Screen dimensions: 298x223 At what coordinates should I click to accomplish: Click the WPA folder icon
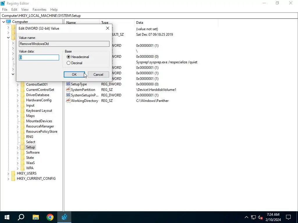click(22, 168)
